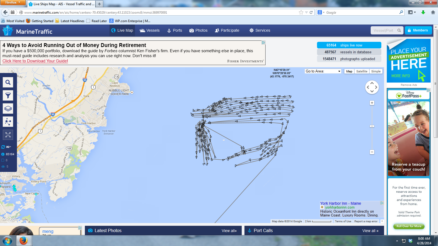Expand the Firefox application menu

pyautogui.click(x=13, y=2)
